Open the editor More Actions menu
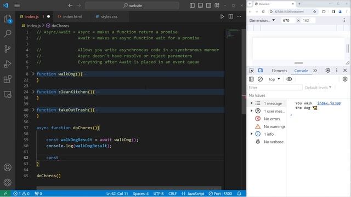The image size is (351, 197). click(x=239, y=16)
